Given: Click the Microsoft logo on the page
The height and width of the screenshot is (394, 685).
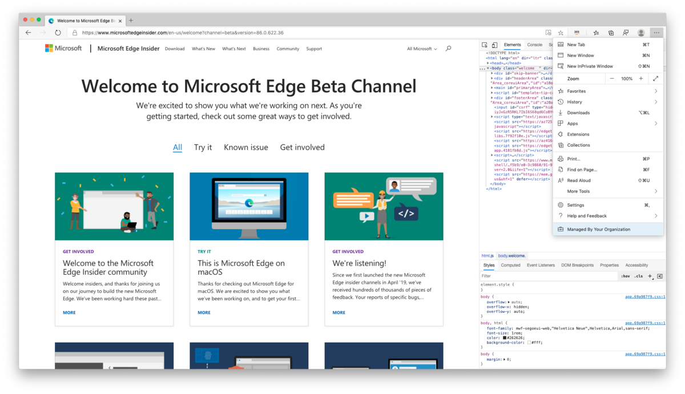Looking at the screenshot, I should click(x=63, y=49).
